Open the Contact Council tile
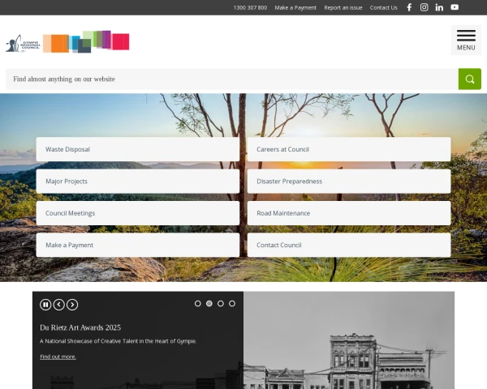This screenshot has height=389, width=487. (349, 245)
